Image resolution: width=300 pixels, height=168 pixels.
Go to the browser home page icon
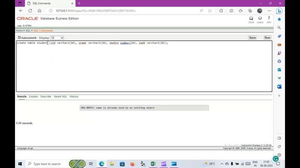coord(39,11)
